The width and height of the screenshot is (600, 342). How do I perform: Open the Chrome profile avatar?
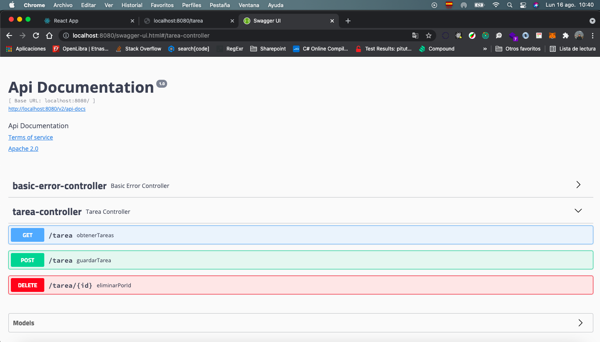pos(579,35)
